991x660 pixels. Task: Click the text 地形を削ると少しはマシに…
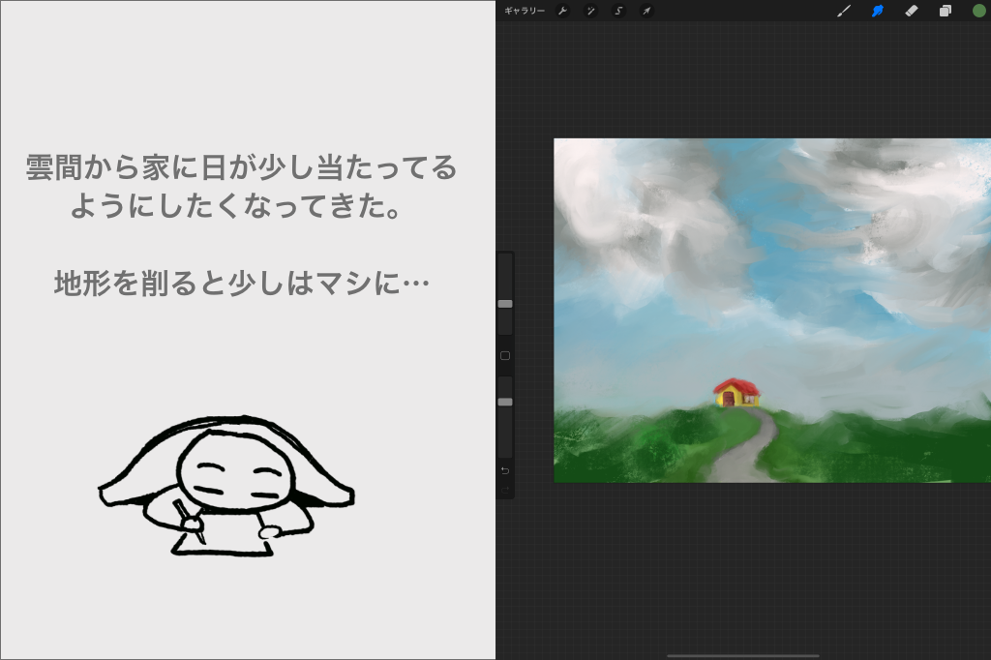[241, 284]
